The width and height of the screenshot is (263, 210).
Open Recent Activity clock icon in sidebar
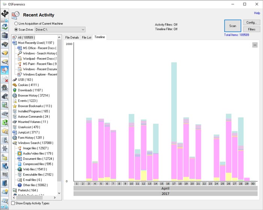pyautogui.click(x=5, y=70)
